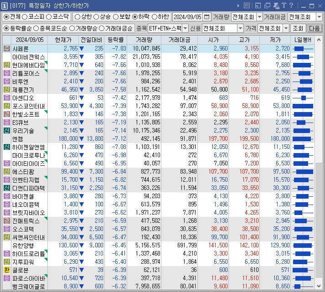The height and width of the screenshot is (292, 325).
Task: Select the 유한양행 stock row name
Action: 23,246
